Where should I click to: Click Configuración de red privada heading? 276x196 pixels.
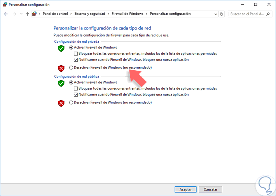77,42
